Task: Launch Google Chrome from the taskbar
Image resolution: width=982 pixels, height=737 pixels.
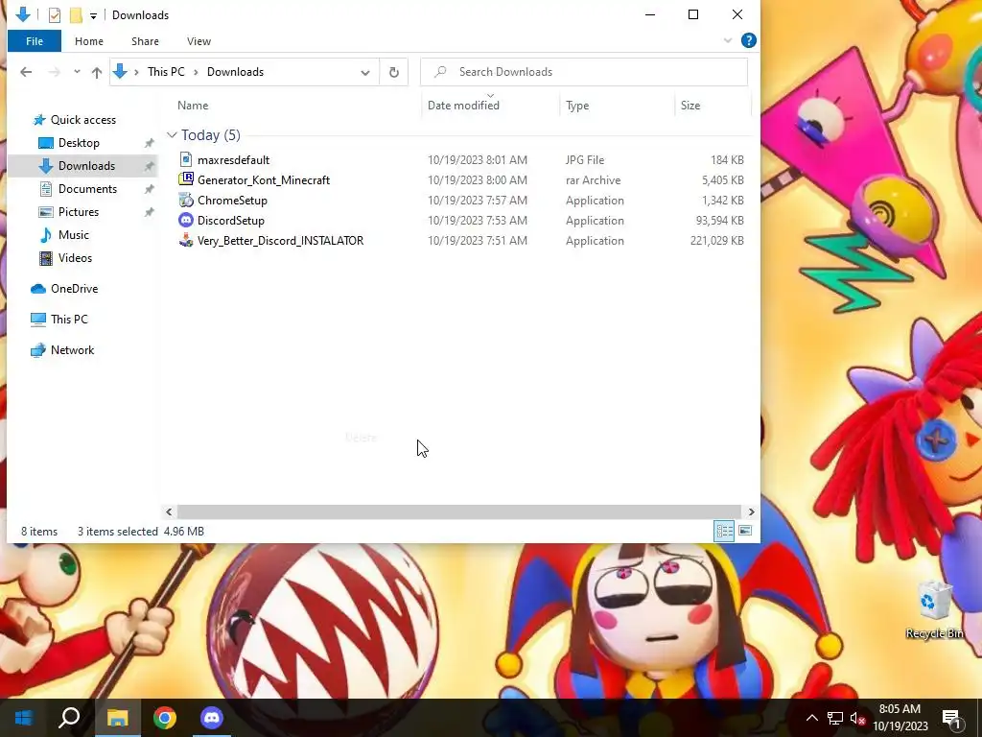Action: (x=165, y=718)
